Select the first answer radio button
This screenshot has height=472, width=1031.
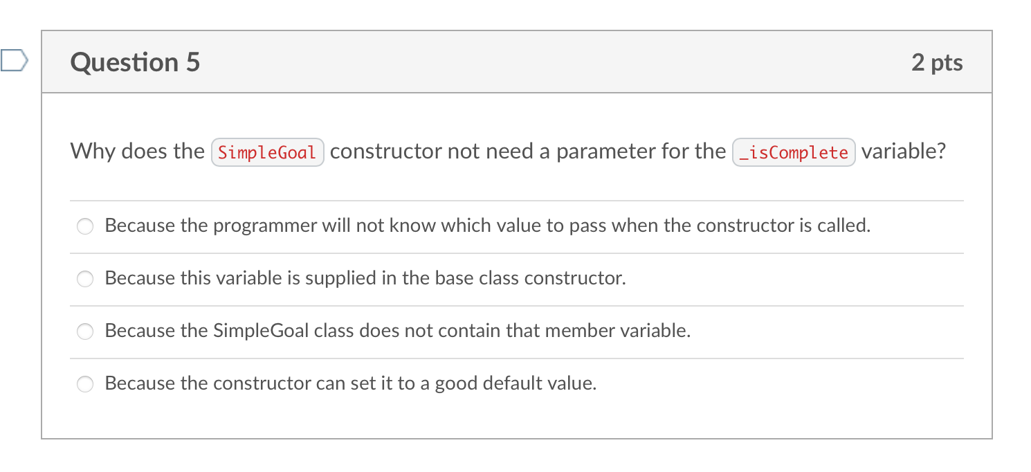pos(84,226)
